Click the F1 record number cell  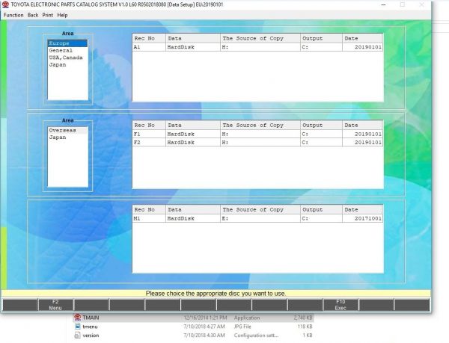[149, 134]
